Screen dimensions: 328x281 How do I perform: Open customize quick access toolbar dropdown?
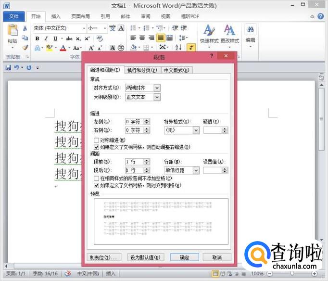38,67
